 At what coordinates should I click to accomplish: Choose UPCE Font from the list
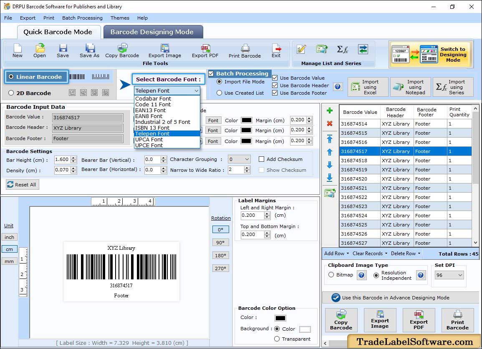(149, 146)
